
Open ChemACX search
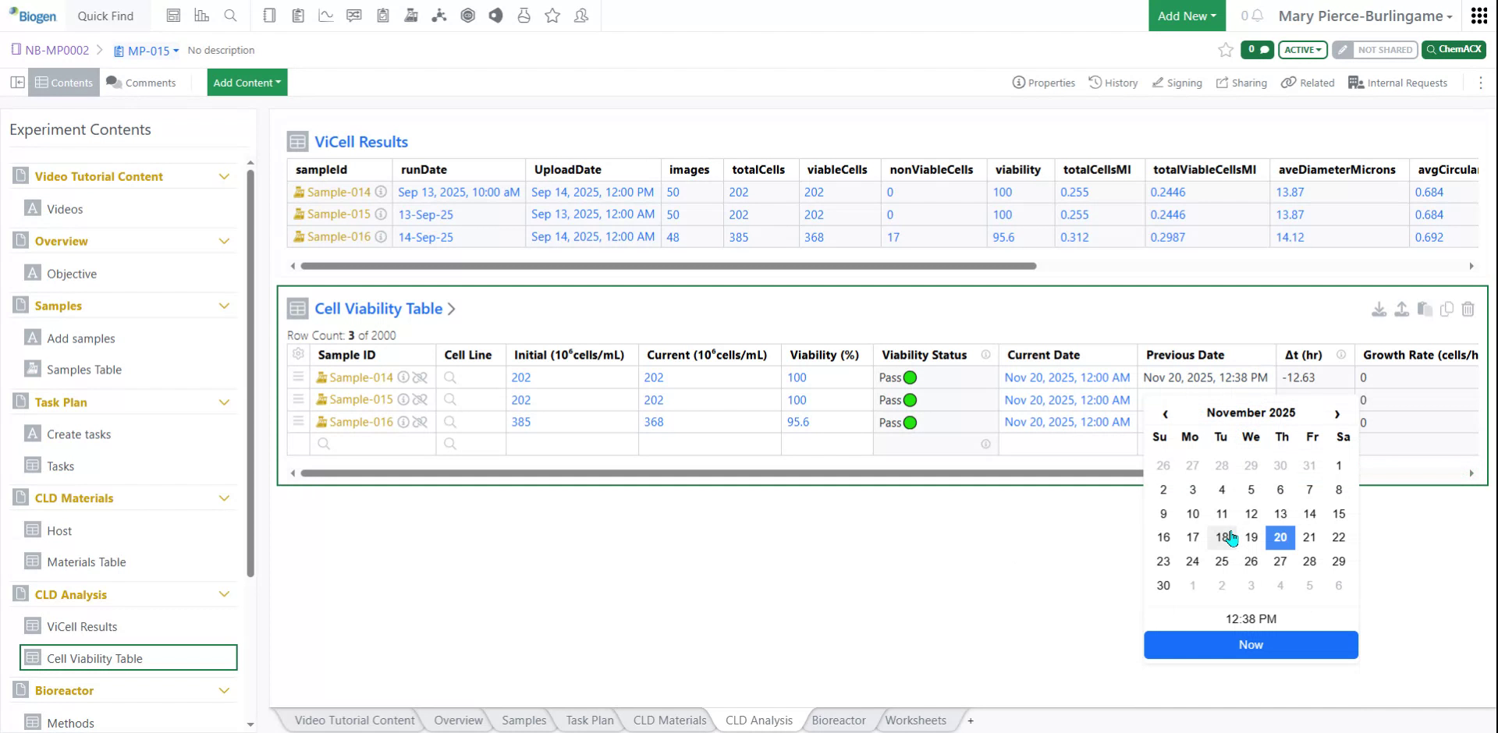[1453, 49]
